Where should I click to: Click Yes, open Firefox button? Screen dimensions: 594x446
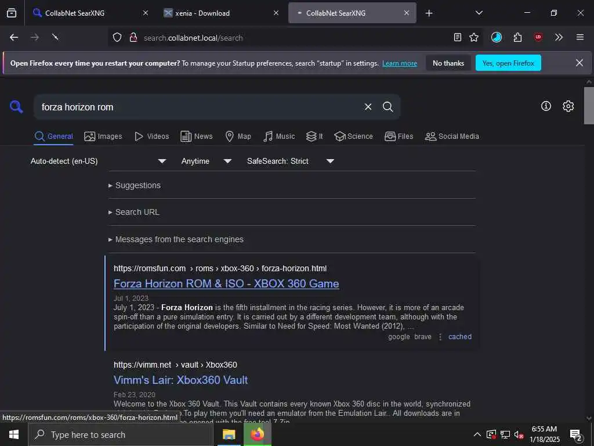(x=508, y=63)
